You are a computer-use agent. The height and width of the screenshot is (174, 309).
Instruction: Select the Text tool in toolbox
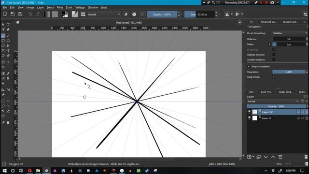[x=8, y=25]
